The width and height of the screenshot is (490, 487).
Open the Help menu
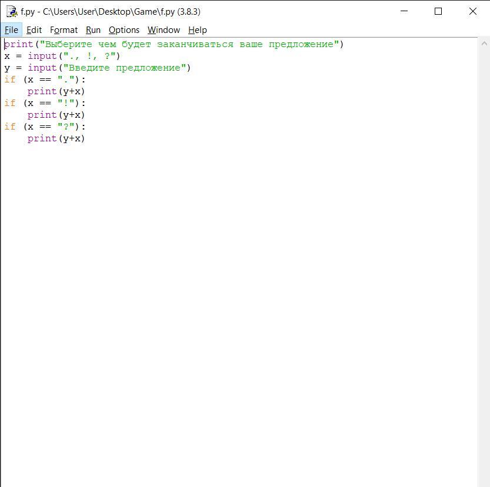click(x=198, y=30)
